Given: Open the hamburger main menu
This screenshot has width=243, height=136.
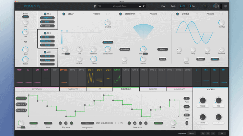Looking at the screenshot, I should pyautogui.click(x=18, y=6).
